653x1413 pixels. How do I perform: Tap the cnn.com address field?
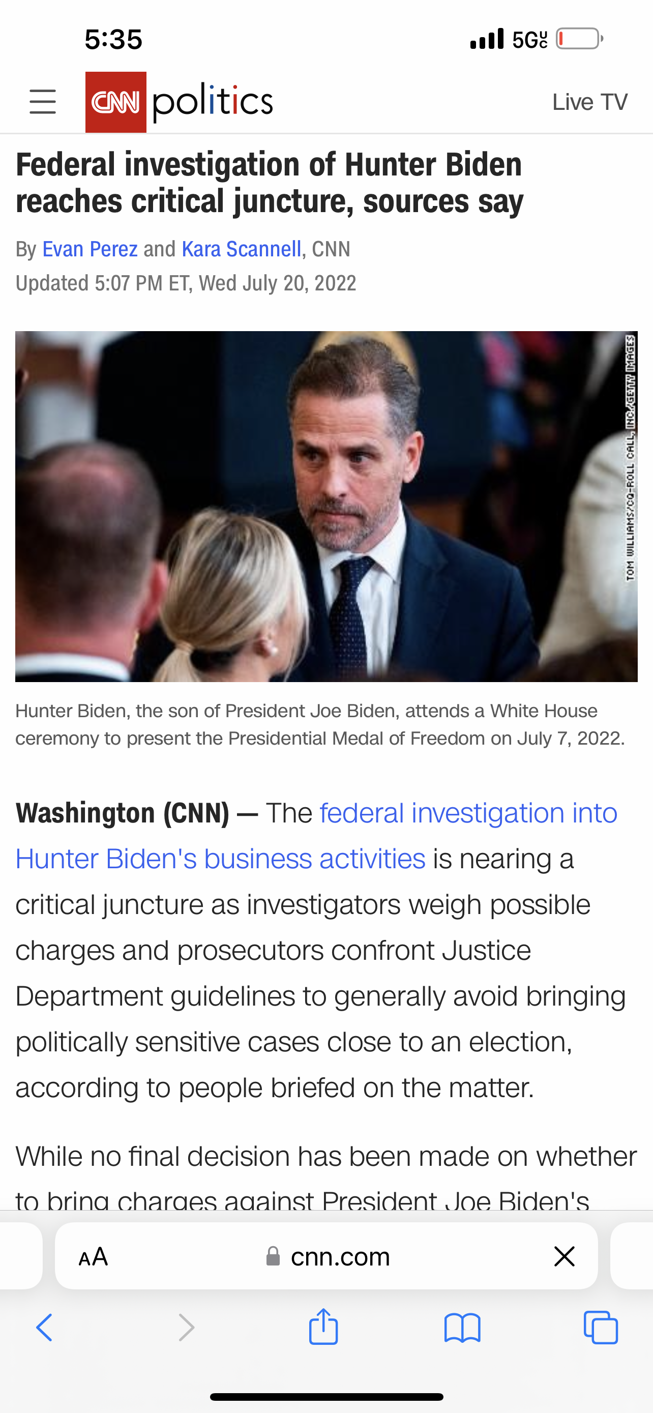pos(328,1256)
